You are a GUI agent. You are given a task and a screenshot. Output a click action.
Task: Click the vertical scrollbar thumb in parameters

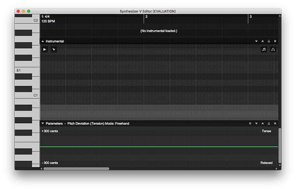[x=280, y=145]
